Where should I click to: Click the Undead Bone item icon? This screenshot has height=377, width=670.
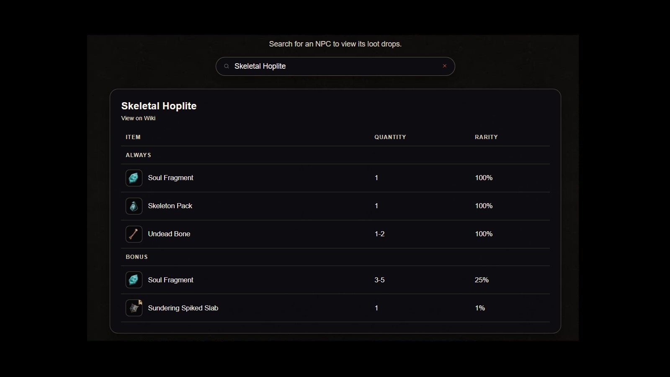click(x=134, y=234)
